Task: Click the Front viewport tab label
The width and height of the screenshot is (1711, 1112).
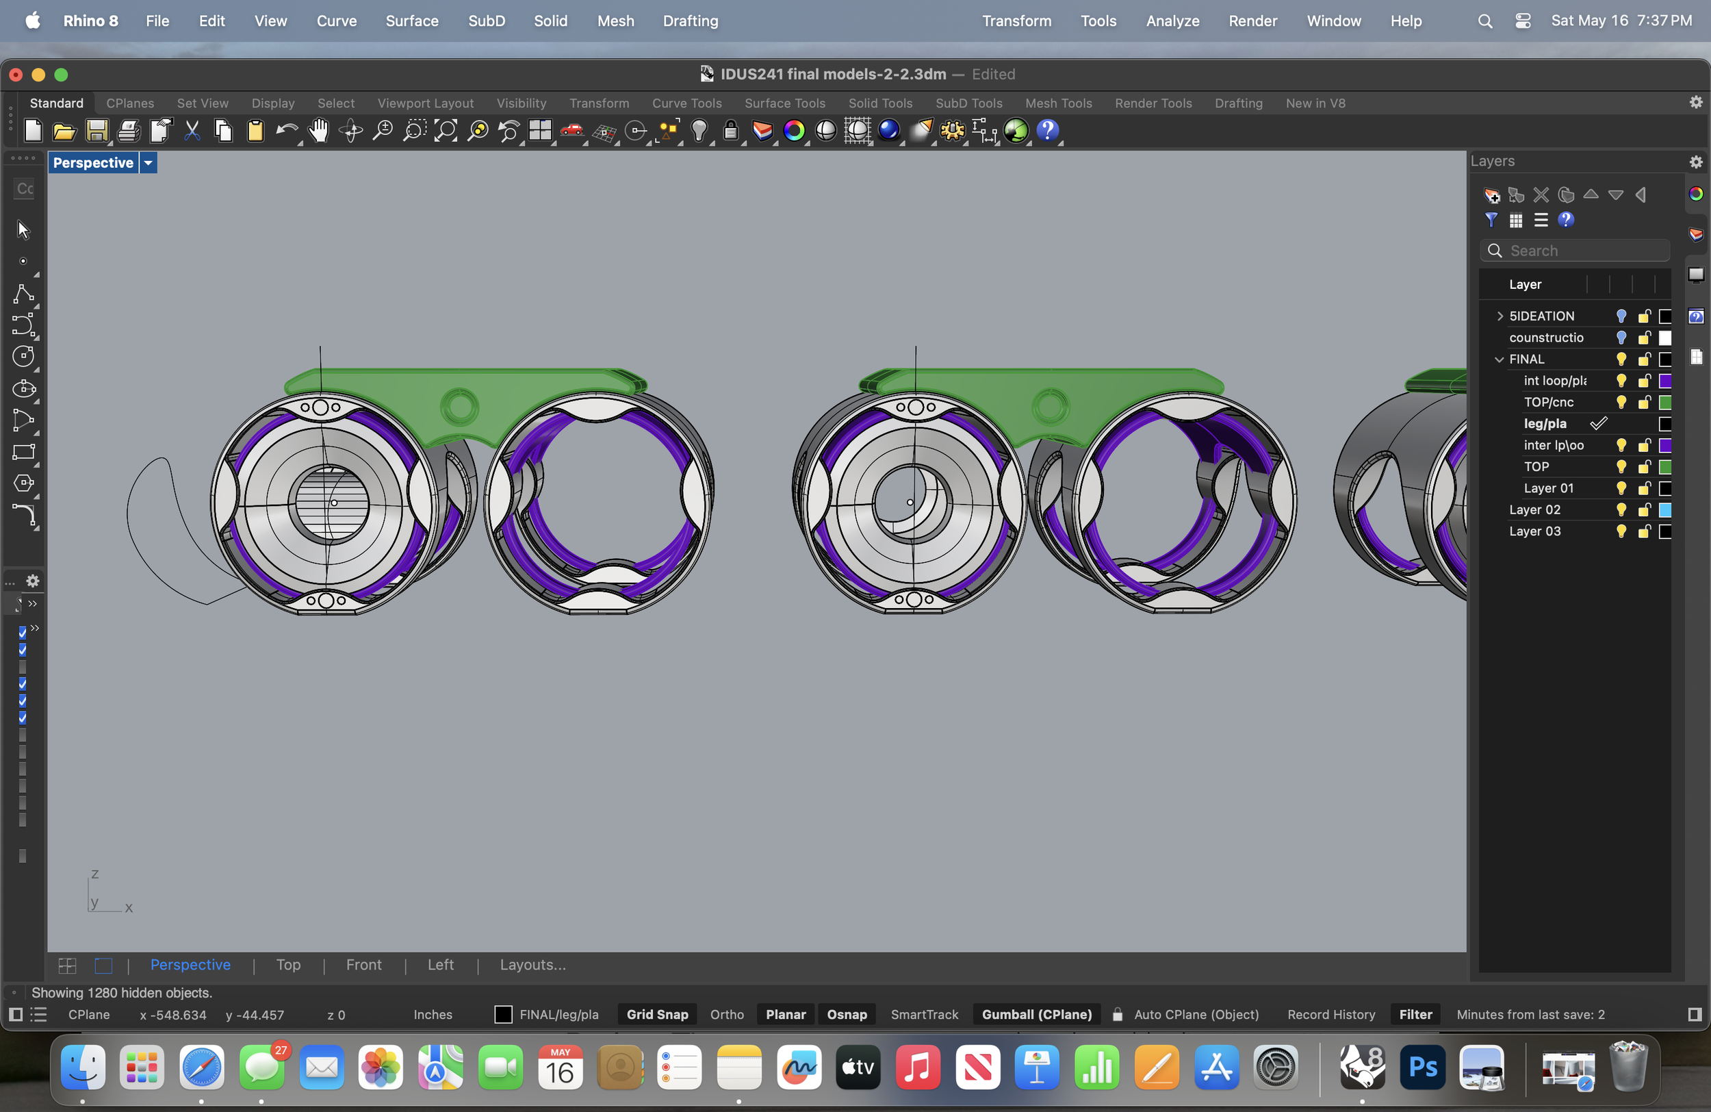Action: point(364,965)
